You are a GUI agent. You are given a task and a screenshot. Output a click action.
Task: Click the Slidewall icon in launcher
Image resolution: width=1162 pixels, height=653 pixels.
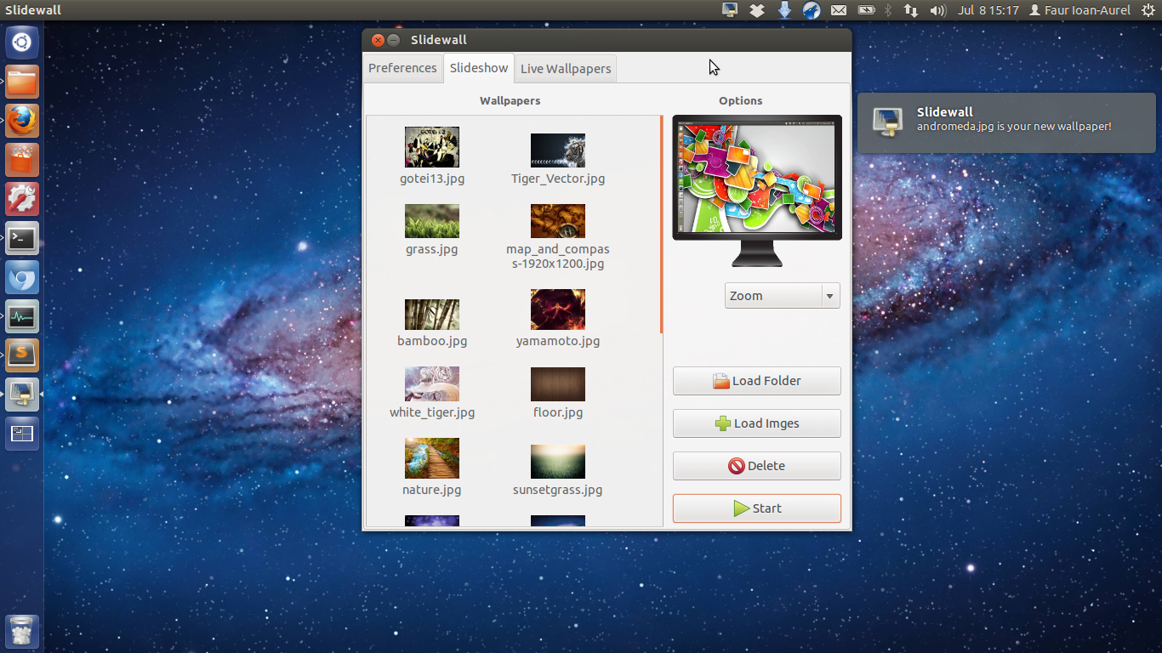click(22, 395)
